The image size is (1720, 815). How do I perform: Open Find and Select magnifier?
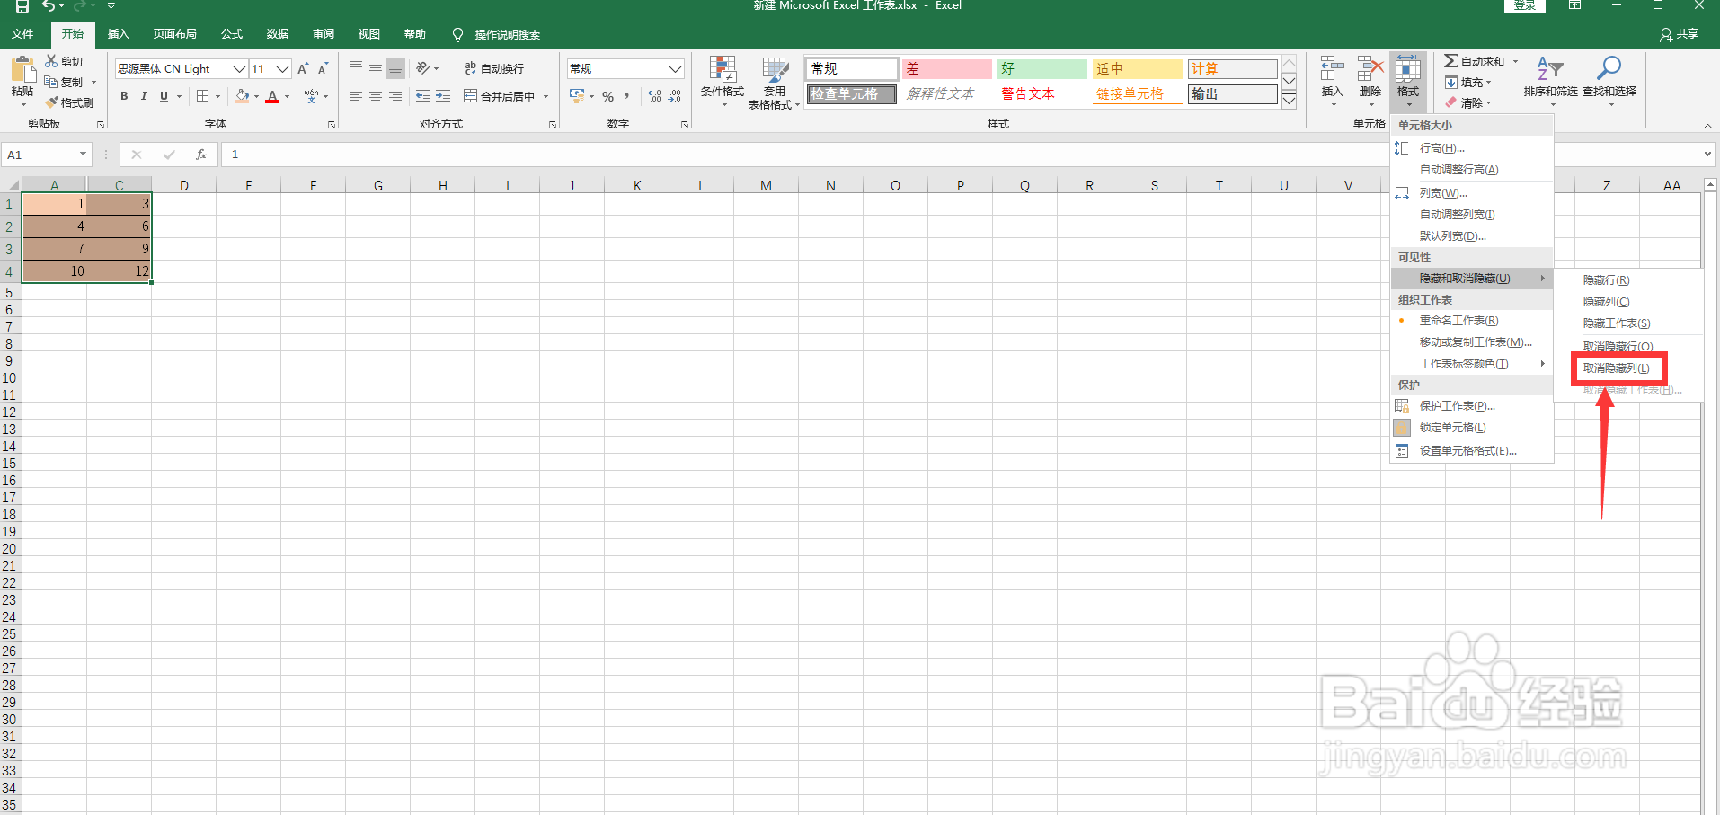pos(1609,68)
